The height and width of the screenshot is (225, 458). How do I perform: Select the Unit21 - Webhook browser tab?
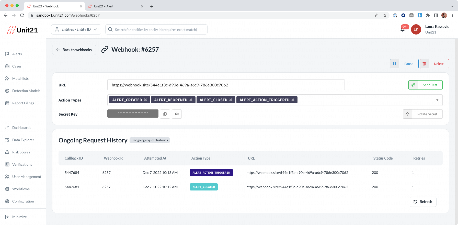[54, 6]
